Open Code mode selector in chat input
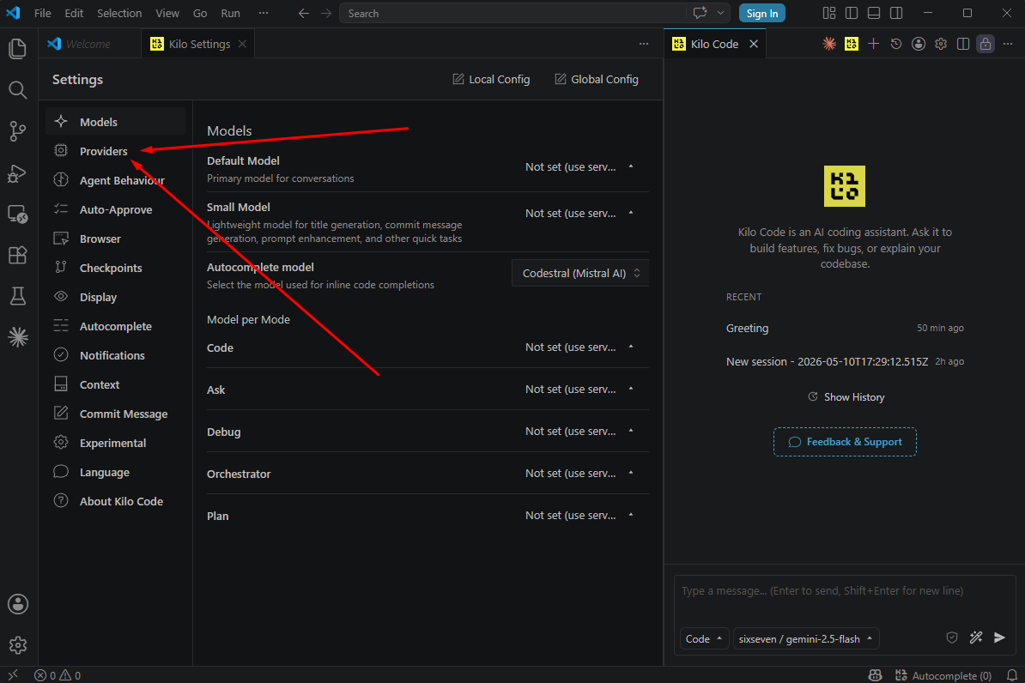 coord(704,638)
